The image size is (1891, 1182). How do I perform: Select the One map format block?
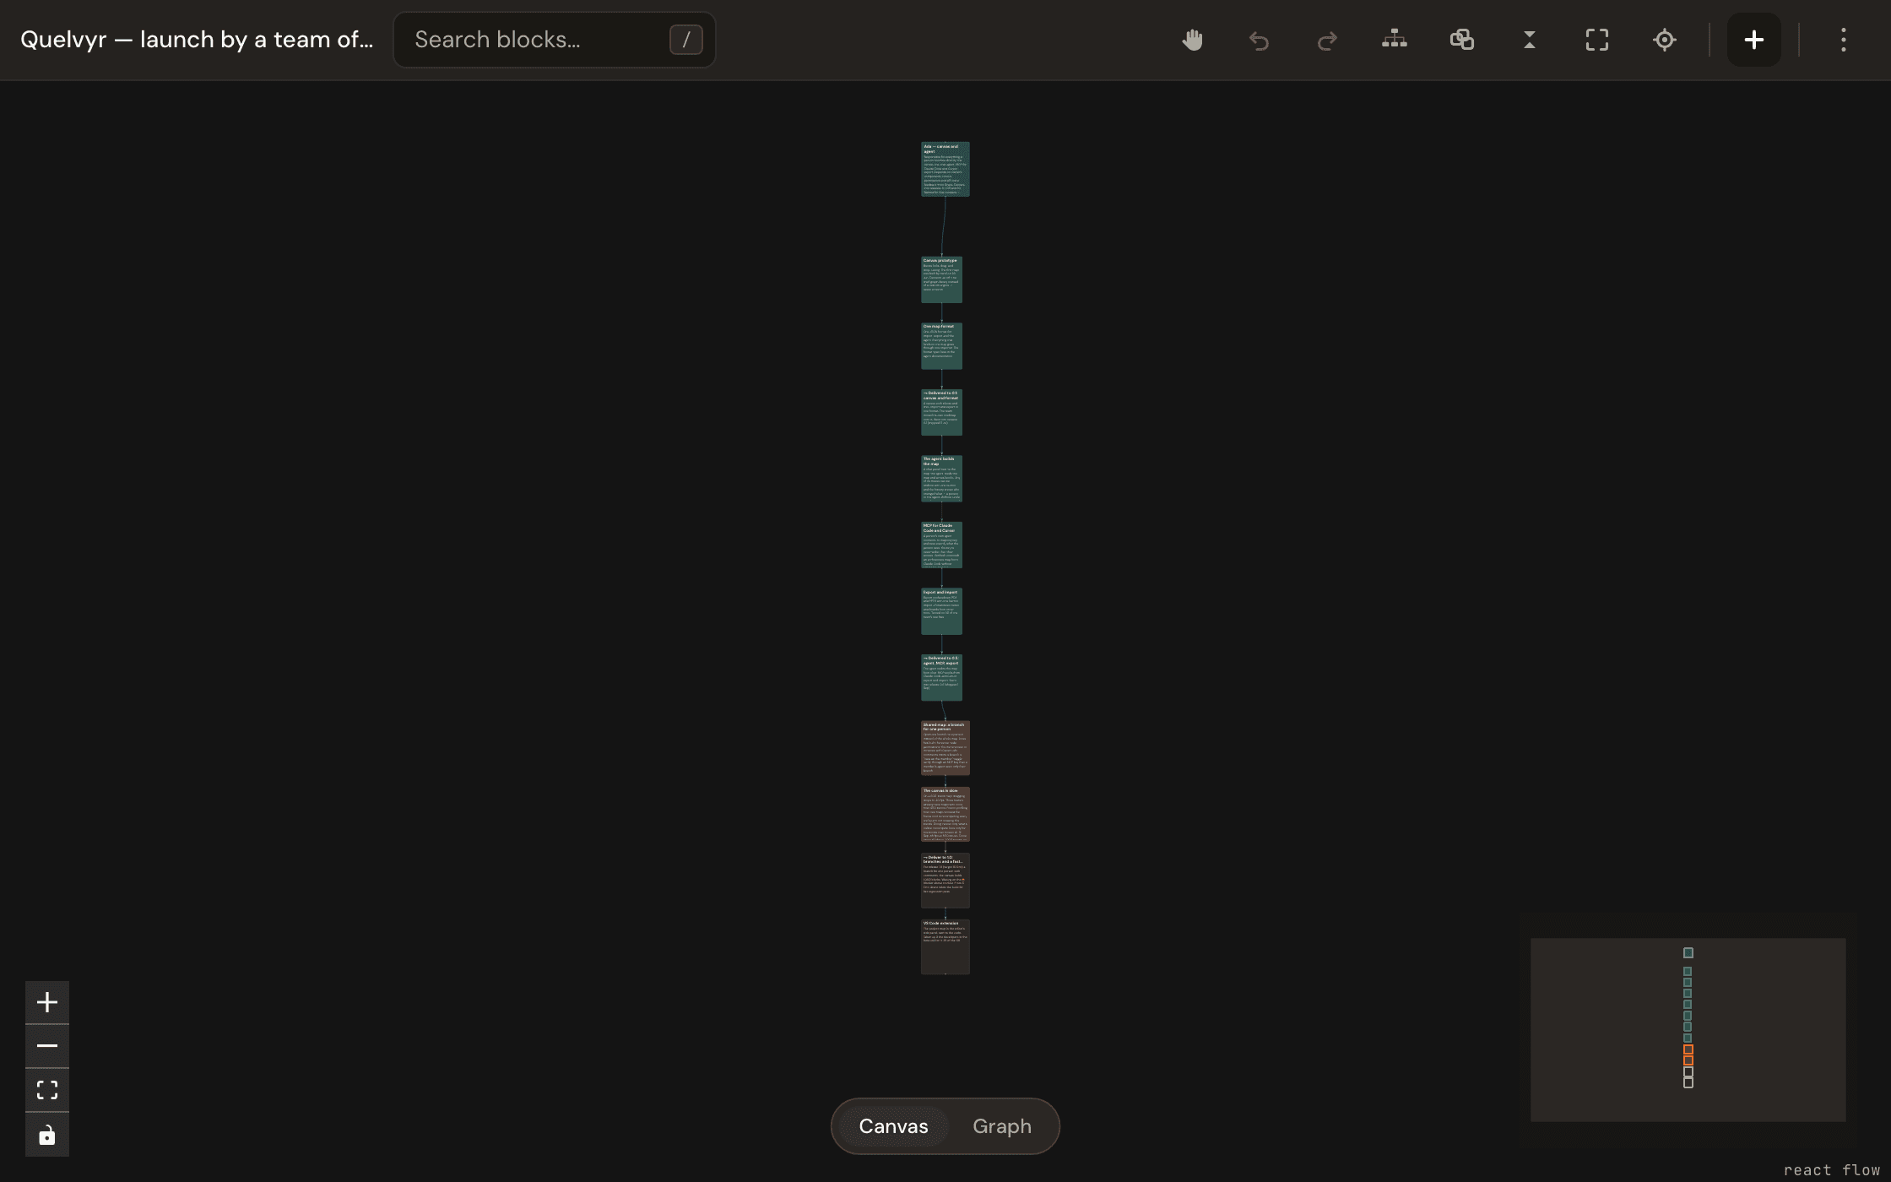pos(941,345)
